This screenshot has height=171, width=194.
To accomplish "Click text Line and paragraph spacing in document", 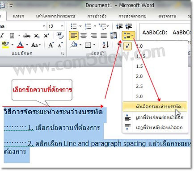I will (x=105, y=144).
